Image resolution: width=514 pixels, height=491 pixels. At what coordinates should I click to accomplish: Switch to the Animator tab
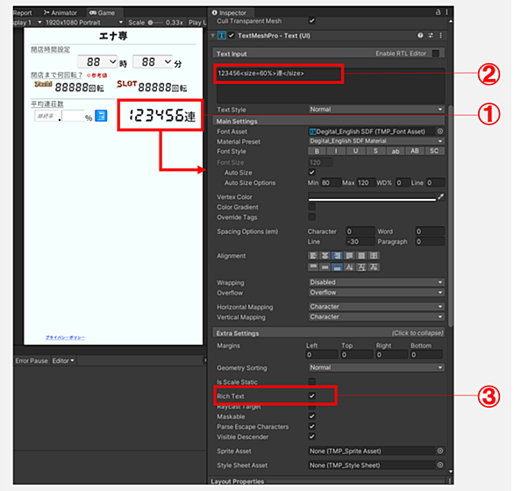tap(61, 13)
